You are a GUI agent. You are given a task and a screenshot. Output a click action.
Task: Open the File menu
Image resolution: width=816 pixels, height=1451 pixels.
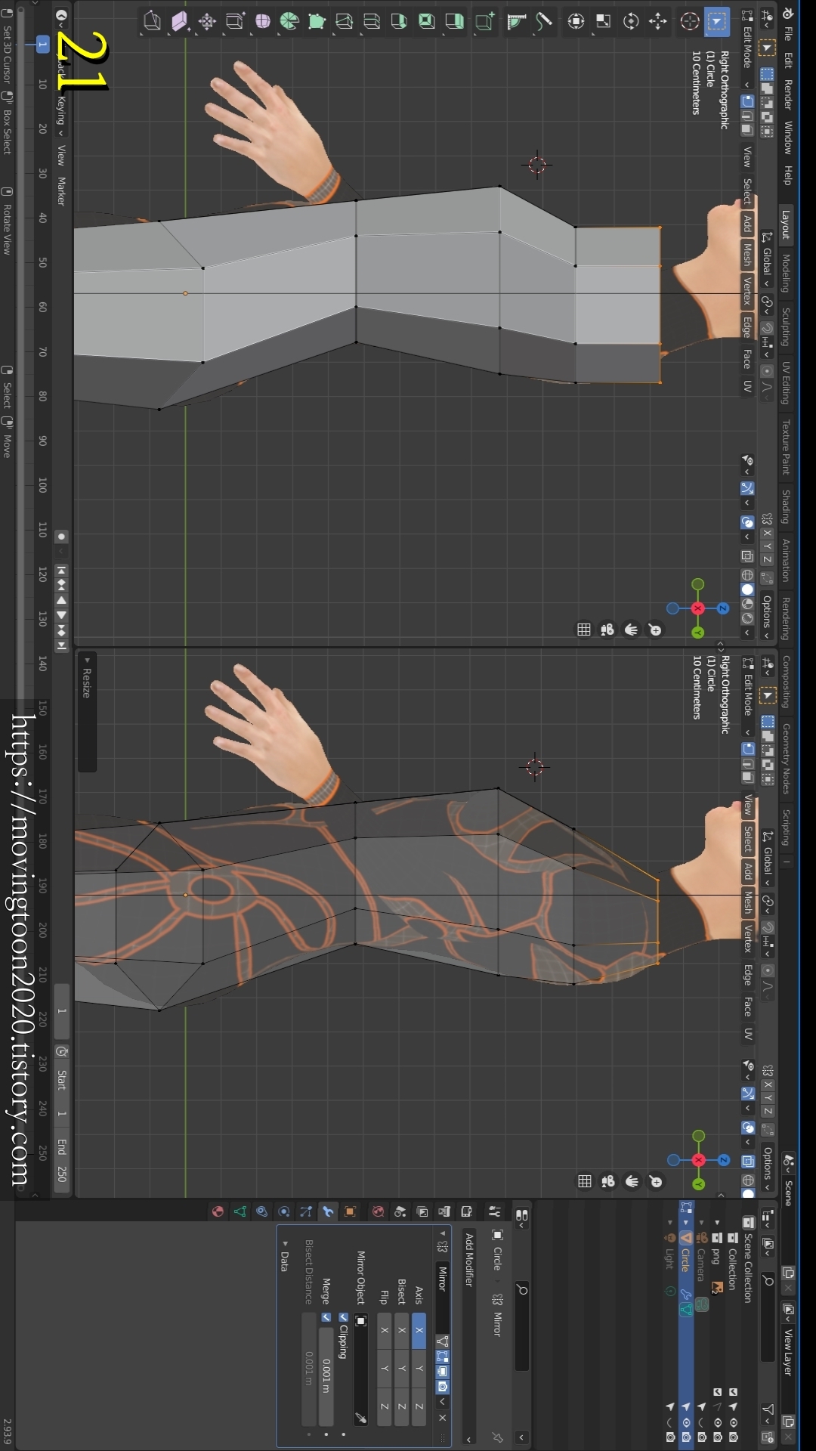tap(787, 33)
